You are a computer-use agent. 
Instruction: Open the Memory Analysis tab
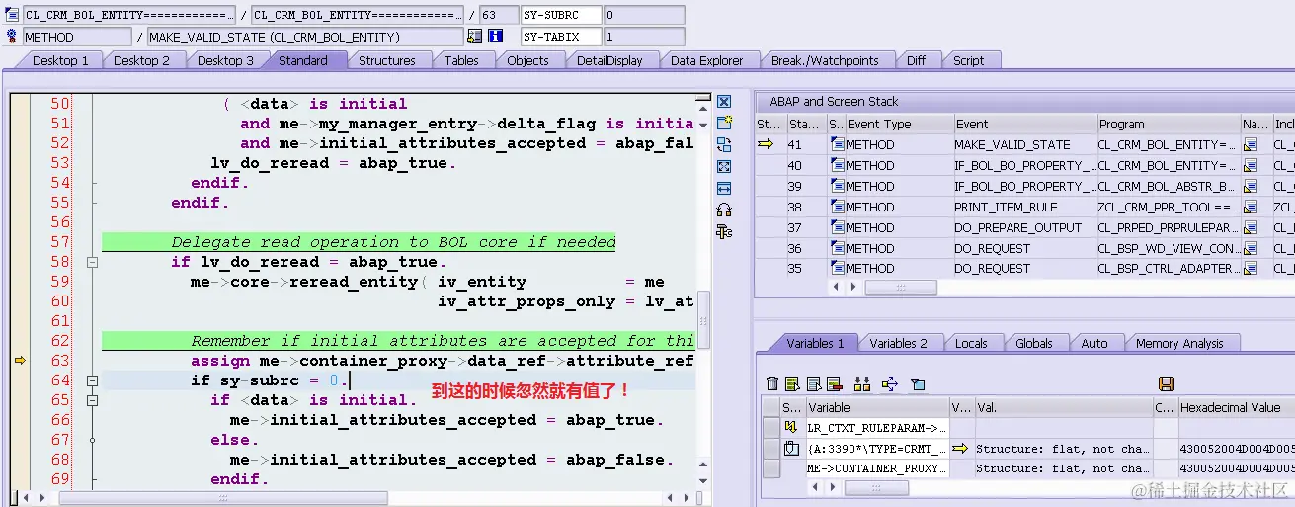[x=1179, y=343]
